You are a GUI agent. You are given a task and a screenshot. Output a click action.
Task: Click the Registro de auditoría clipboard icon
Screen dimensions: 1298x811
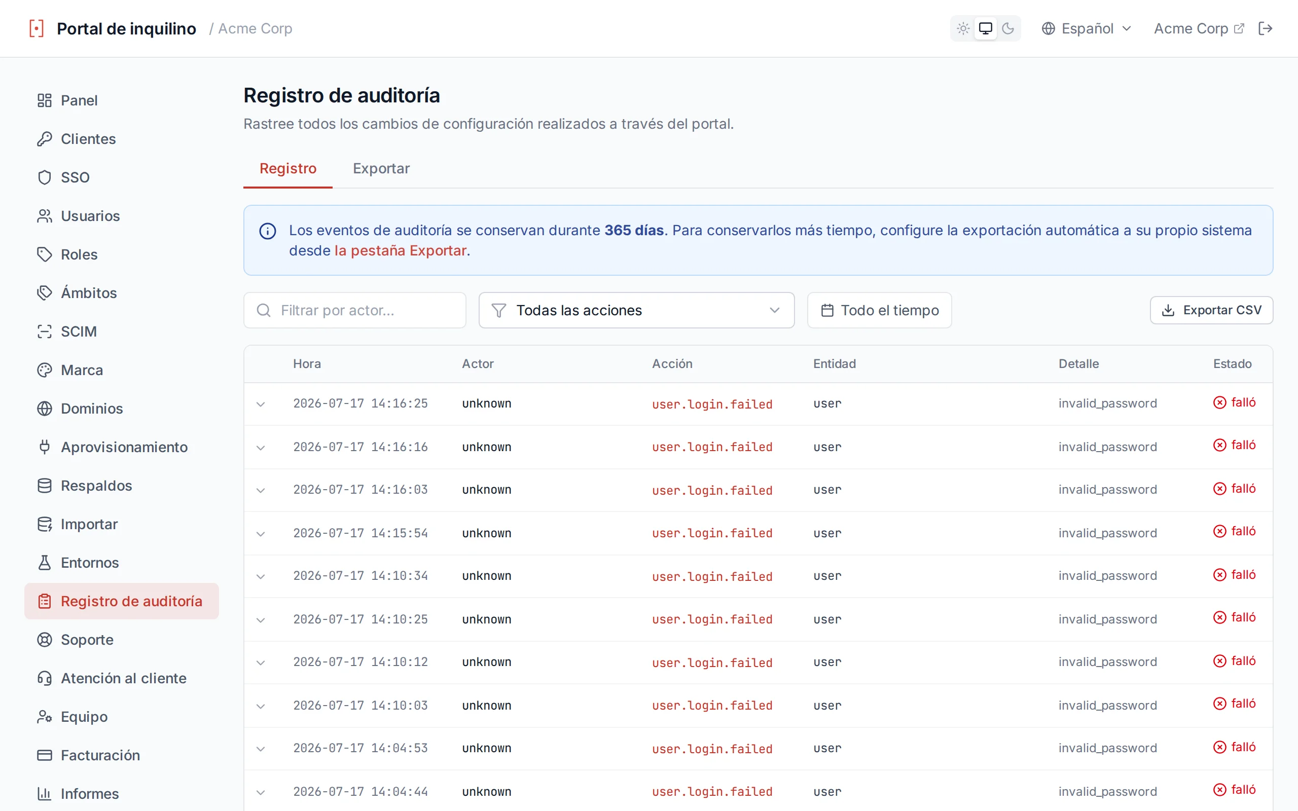click(45, 601)
